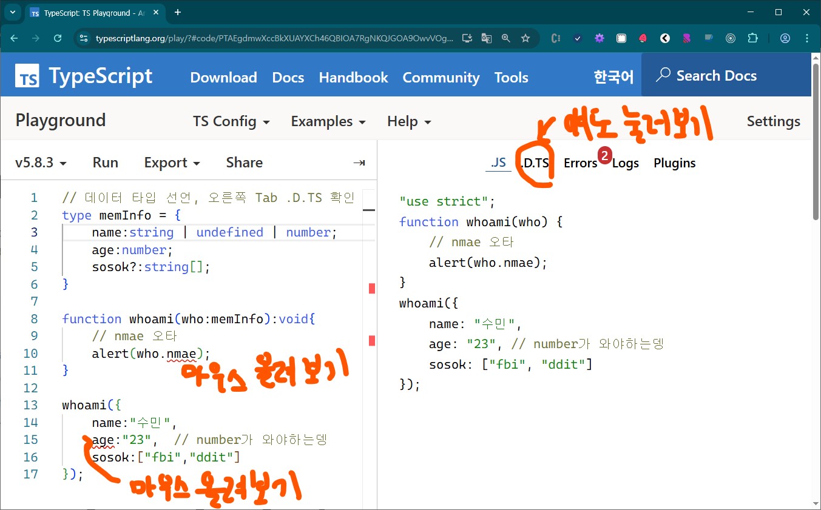Open a new browser tab

click(178, 12)
